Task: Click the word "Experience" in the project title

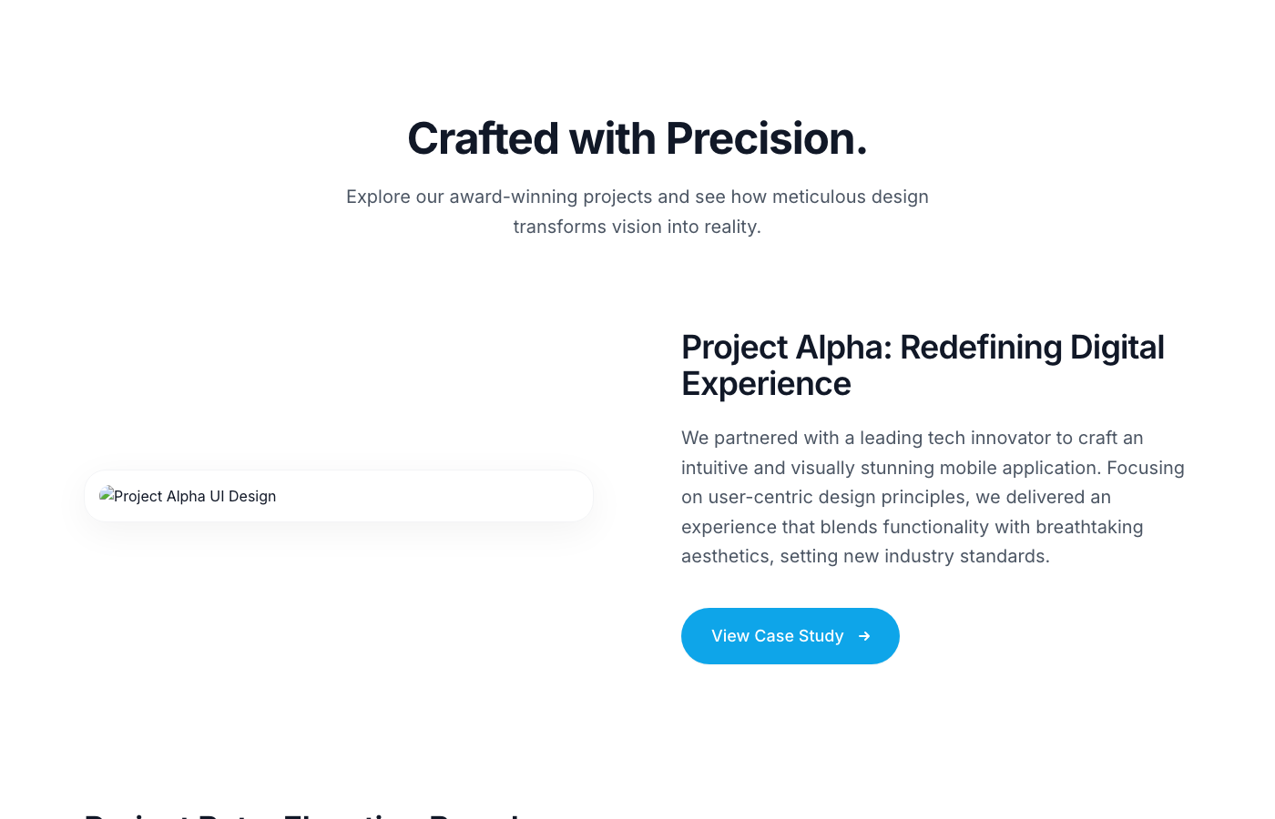Action: pyautogui.click(x=766, y=385)
